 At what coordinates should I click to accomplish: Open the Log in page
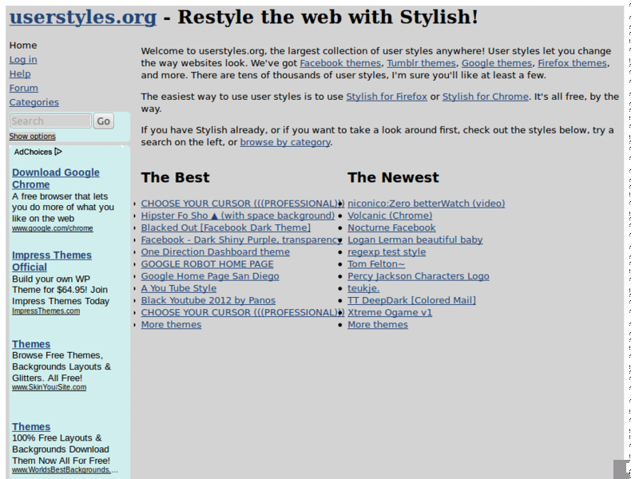coord(23,59)
